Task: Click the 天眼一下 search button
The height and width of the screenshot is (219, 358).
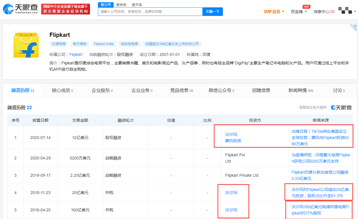Action: 213,12
